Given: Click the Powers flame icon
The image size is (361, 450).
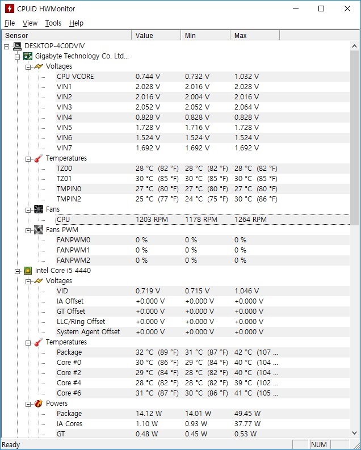Looking at the screenshot, I should pyautogui.click(x=39, y=403).
